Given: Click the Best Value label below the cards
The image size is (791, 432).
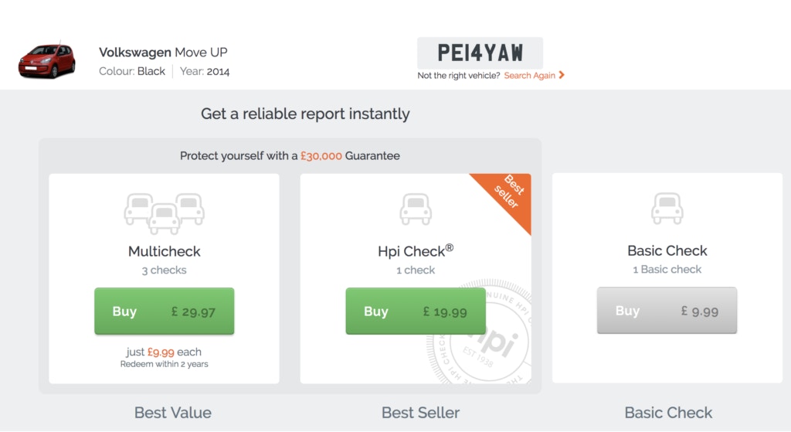Looking at the screenshot, I should click(x=173, y=413).
